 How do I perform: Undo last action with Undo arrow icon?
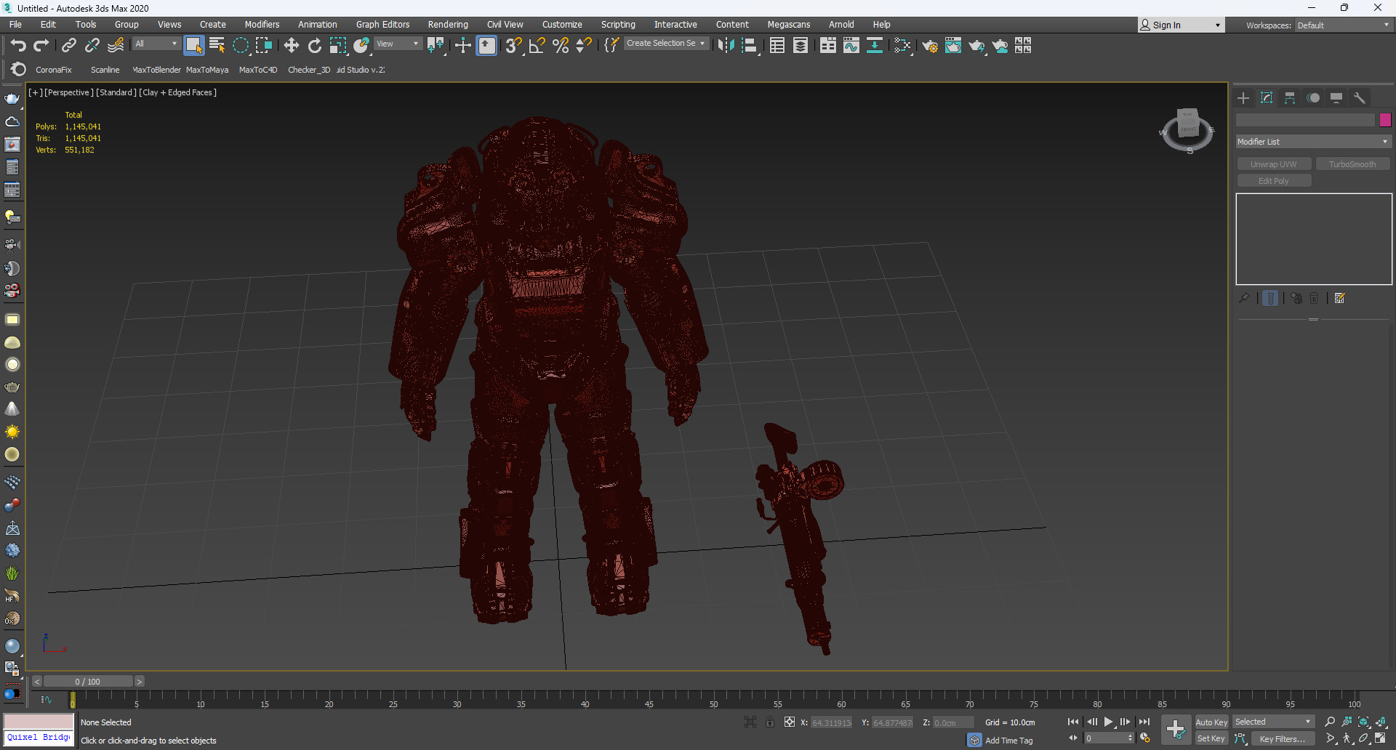18,46
